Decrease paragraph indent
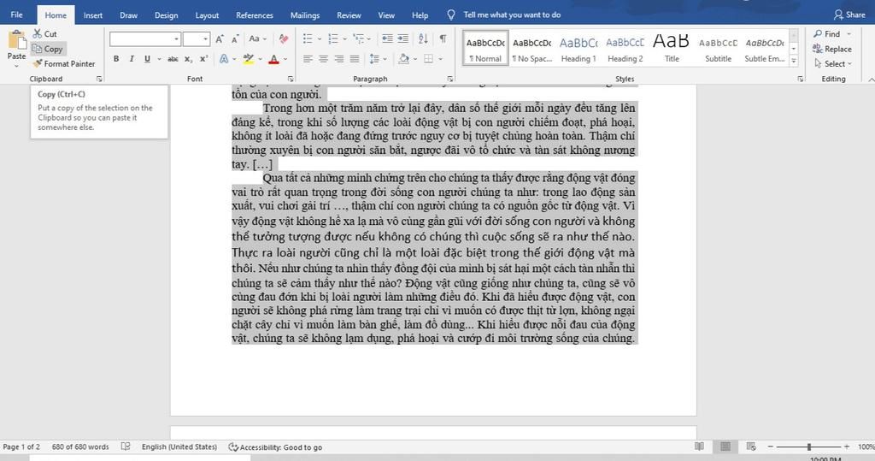Screen dimensions: 875x461 (387, 38)
